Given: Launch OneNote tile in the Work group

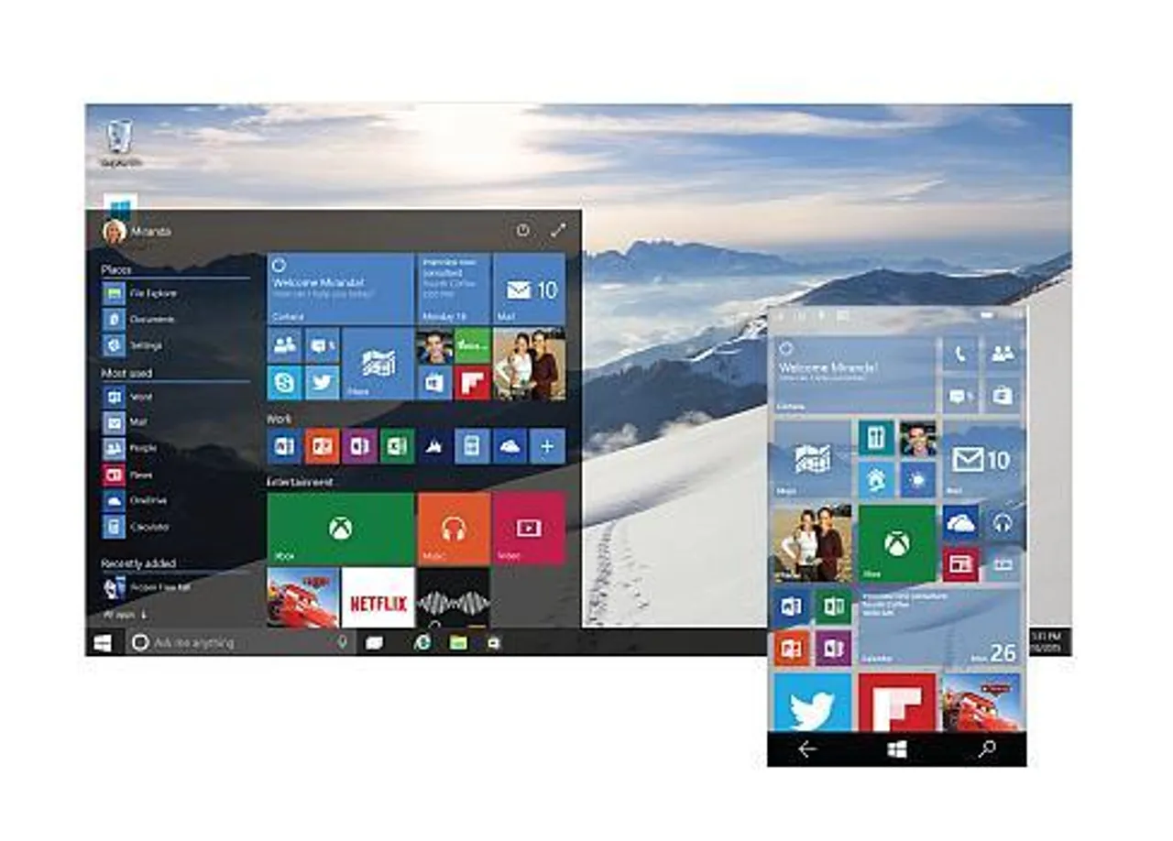Looking at the screenshot, I should pyautogui.click(x=359, y=446).
